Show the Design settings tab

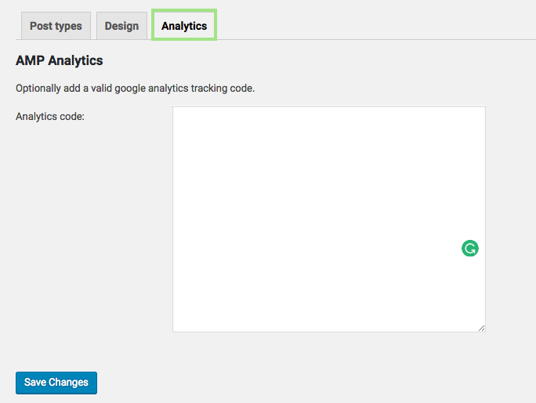coord(121,26)
